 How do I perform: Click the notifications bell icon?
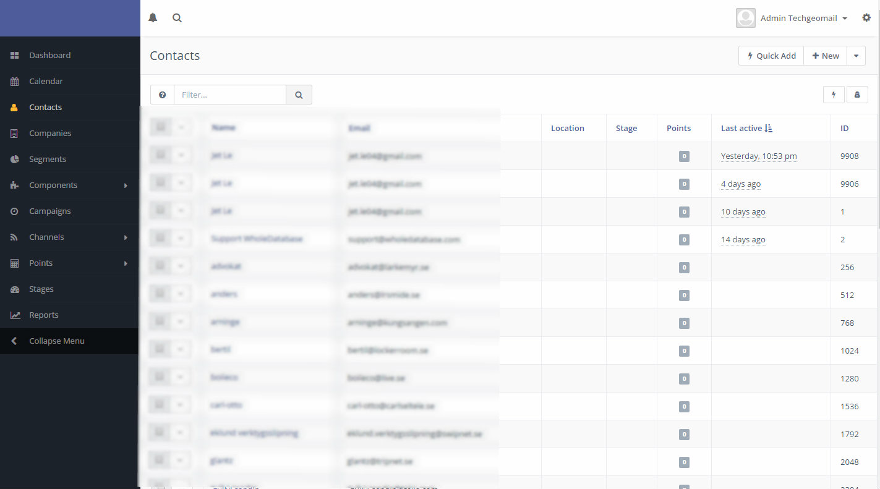click(x=153, y=18)
